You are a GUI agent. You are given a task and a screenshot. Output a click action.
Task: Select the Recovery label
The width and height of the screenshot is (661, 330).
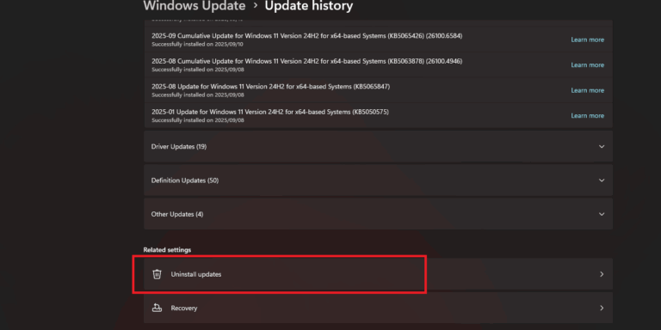point(184,308)
